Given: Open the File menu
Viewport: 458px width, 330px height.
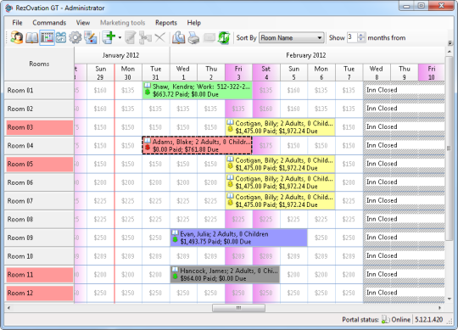Looking at the screenshot, I should (17, 23).
